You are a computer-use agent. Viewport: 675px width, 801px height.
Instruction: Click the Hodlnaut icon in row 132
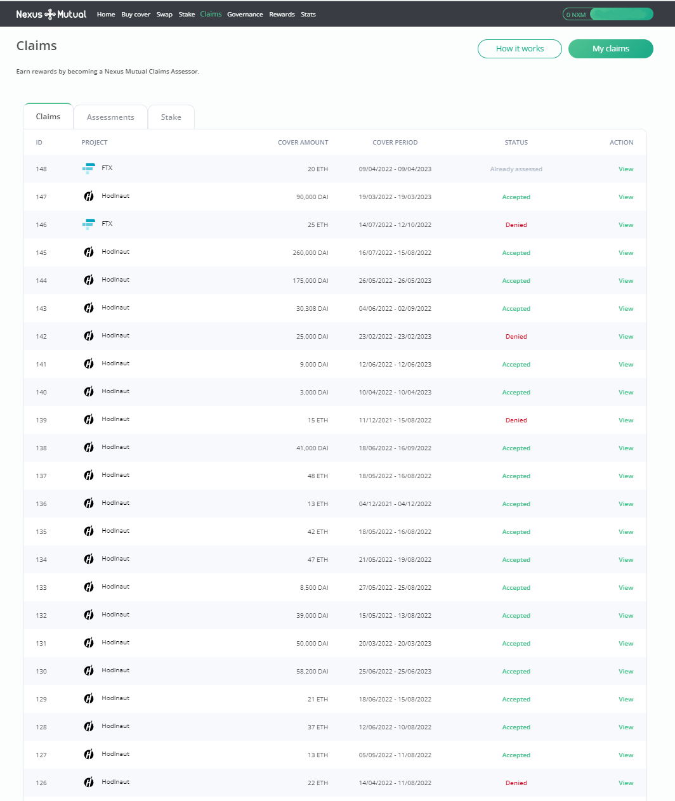[x=89, y=615]
